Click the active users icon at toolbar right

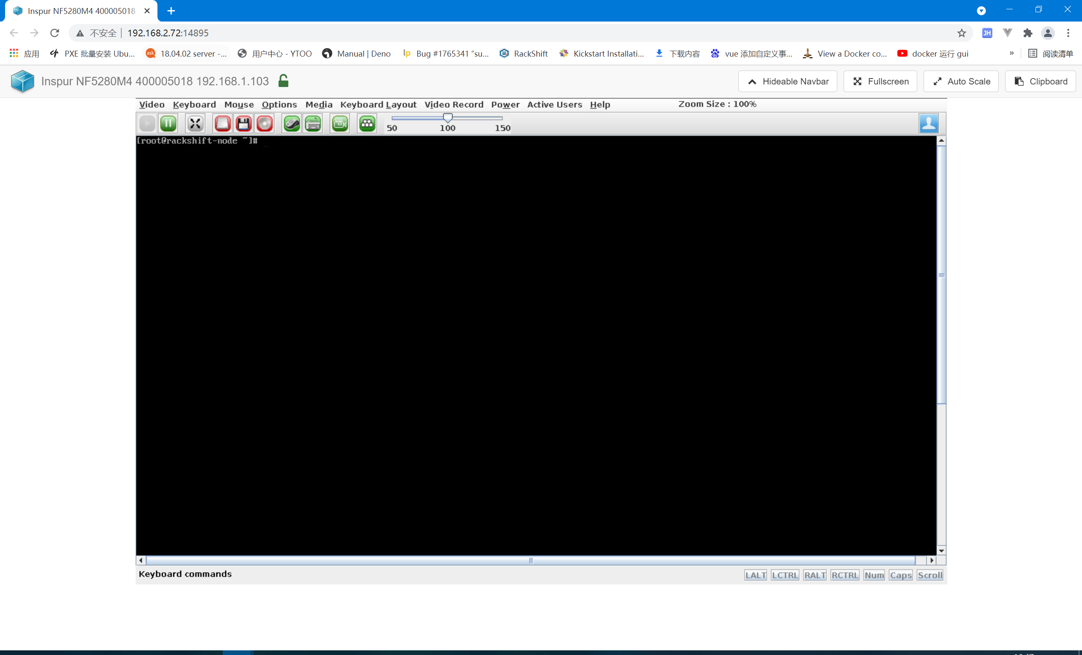(x=929, y=123)
